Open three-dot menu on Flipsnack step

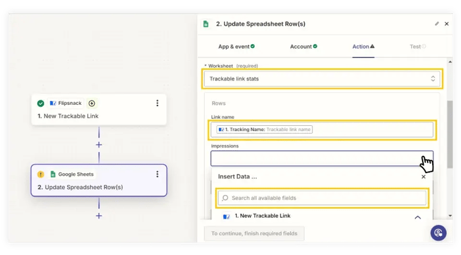coord(158,103)
